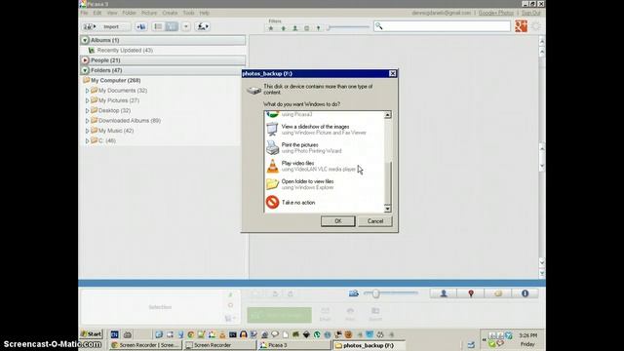Expand the People section

pyautogui.click(x=85, y=60)
